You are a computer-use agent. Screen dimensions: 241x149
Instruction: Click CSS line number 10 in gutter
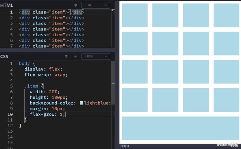click(10, 115)
